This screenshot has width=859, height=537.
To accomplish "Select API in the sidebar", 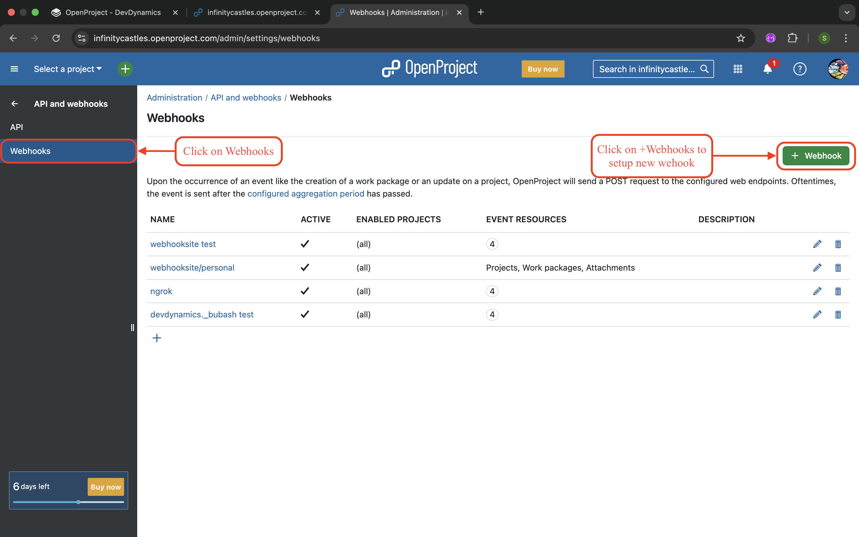I will pos(17,127).
